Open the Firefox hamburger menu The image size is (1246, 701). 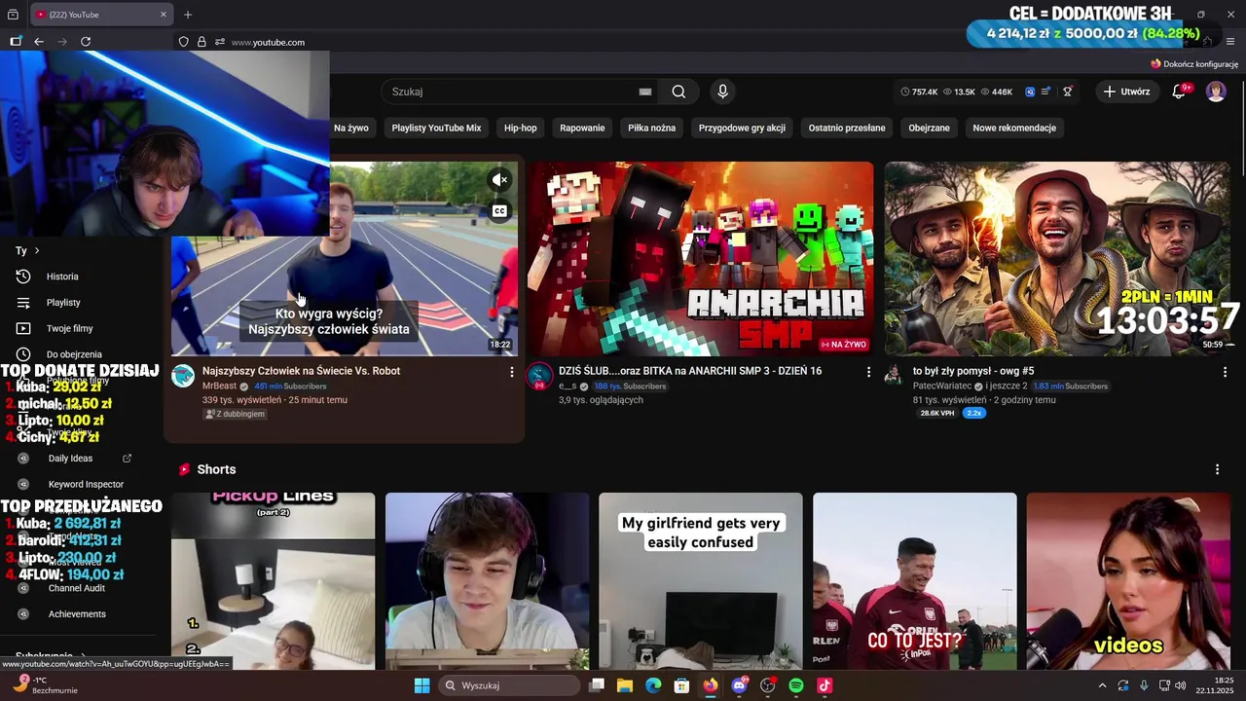click(x=1230, y=42)
